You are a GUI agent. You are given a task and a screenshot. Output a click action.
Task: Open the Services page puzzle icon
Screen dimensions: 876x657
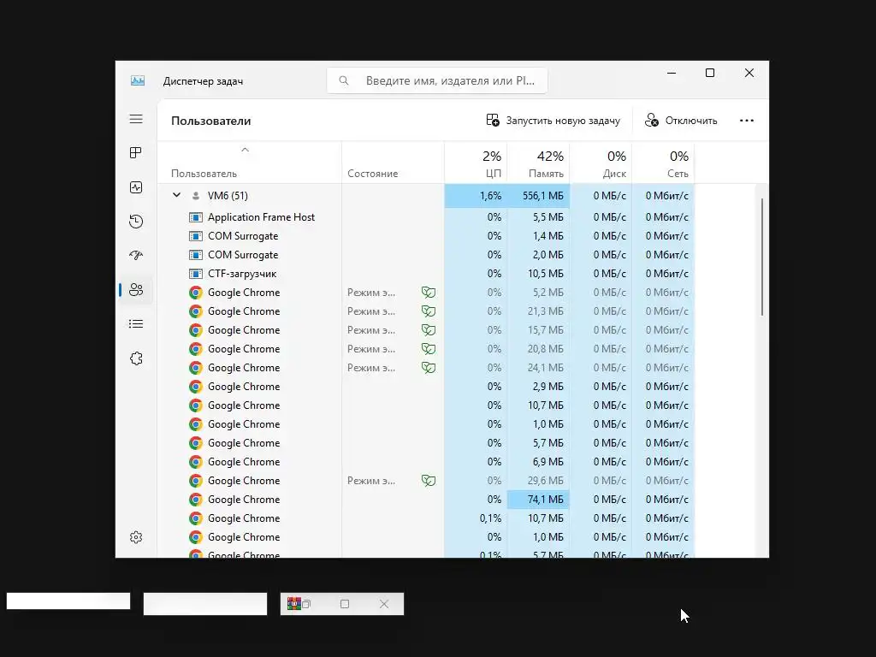coord(136,358)
